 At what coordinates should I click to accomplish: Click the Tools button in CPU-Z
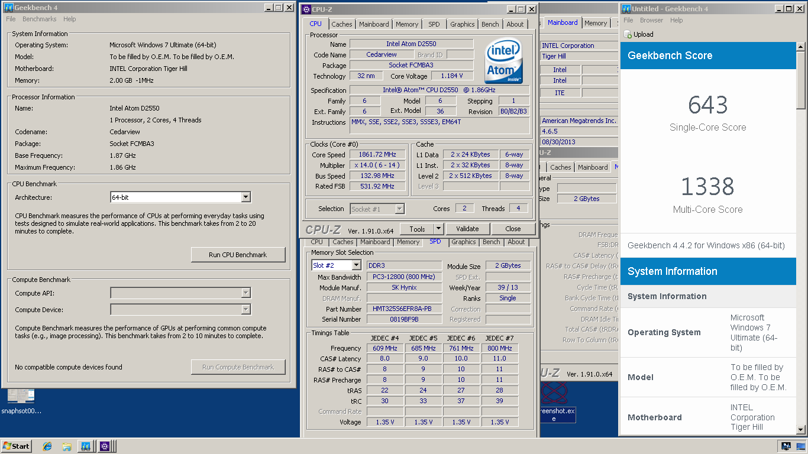pos(417,229)
